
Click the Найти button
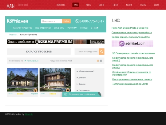(66, 21)
